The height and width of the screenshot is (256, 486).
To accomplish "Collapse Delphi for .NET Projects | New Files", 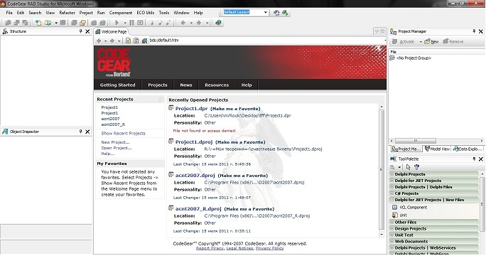I will tap(391, 200).
